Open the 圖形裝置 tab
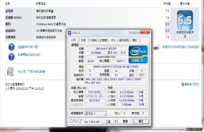This screenshot has height=132, width=204. click(124, 40)
